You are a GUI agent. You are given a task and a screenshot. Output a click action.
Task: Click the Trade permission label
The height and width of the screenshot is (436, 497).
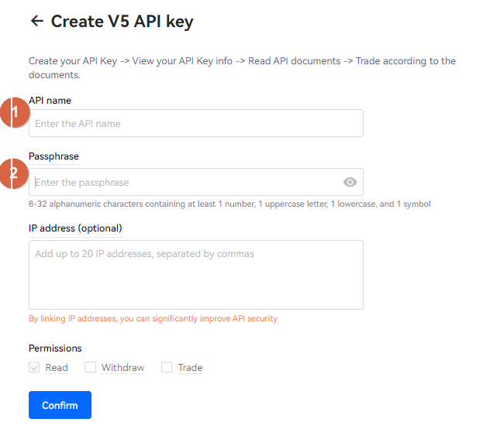(x=190, y=368)
